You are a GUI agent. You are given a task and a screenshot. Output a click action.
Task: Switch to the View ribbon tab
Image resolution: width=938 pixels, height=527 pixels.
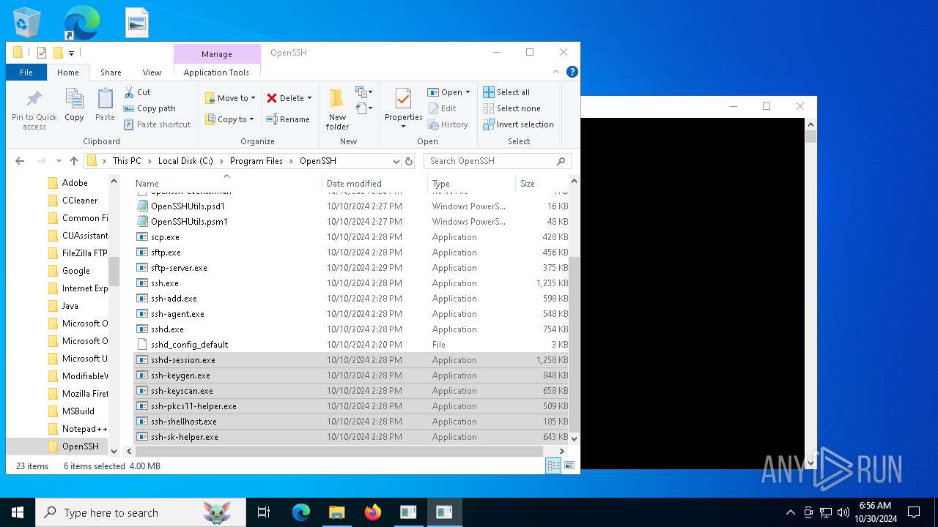[152, 72]
